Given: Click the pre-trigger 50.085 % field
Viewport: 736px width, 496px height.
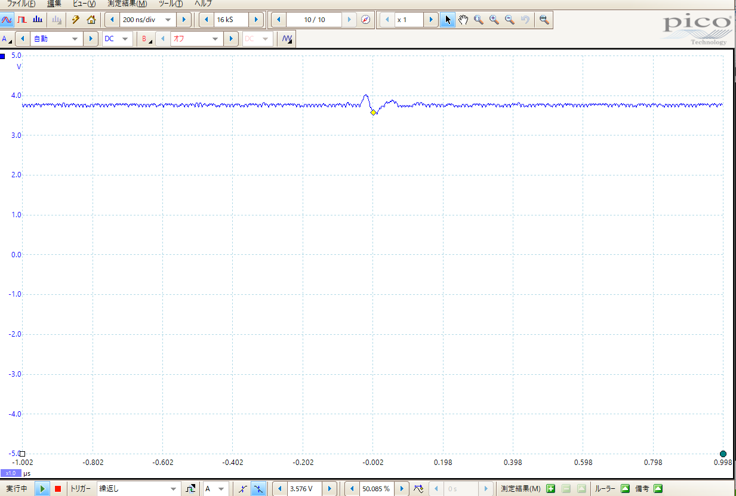Looking at the screenshot, I should point(377,488).
